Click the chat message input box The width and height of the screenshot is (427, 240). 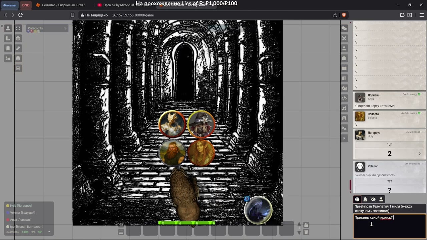click(x=390, y=226)
